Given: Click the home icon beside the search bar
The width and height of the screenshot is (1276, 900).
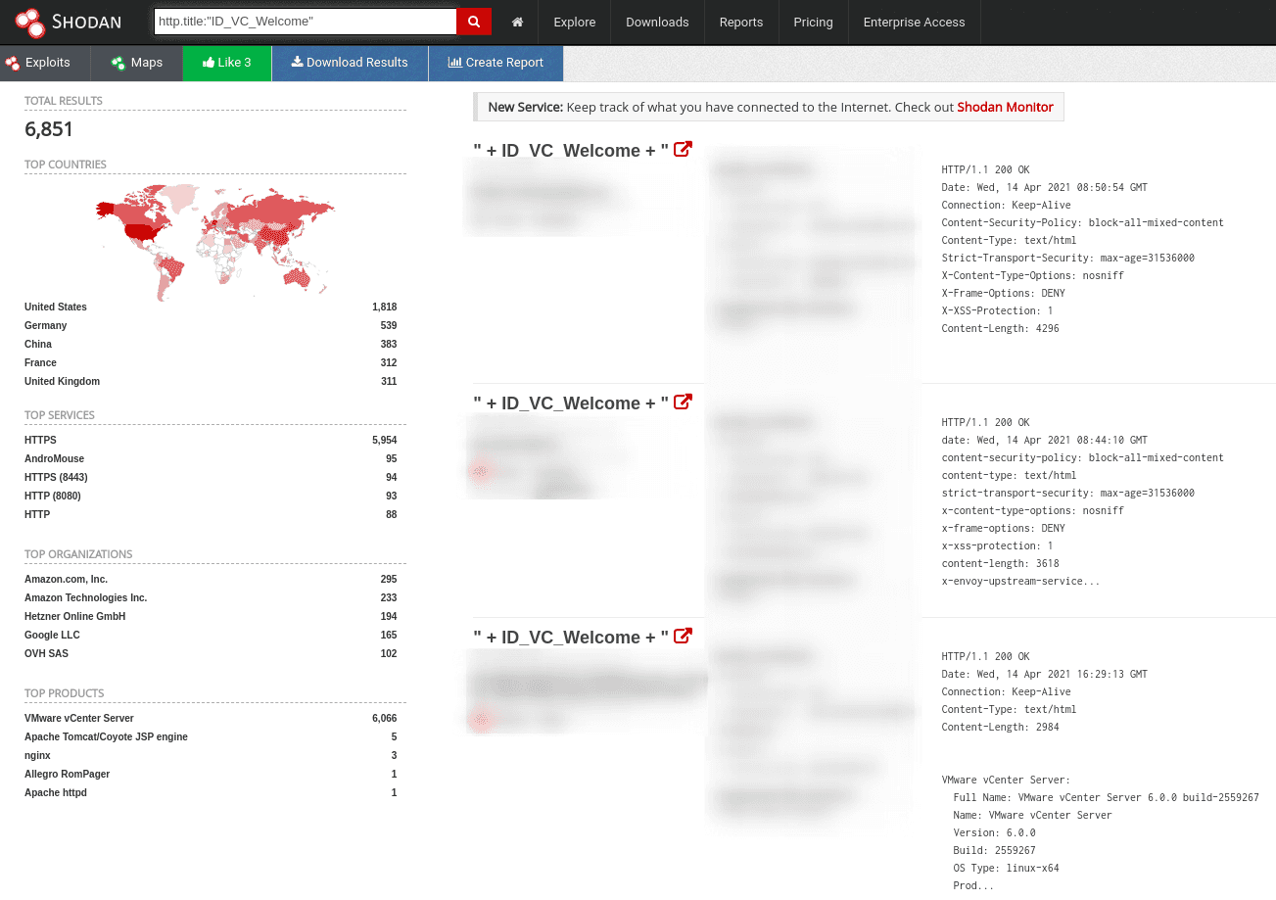Looking at the screenshot, I should pos(516,22).
